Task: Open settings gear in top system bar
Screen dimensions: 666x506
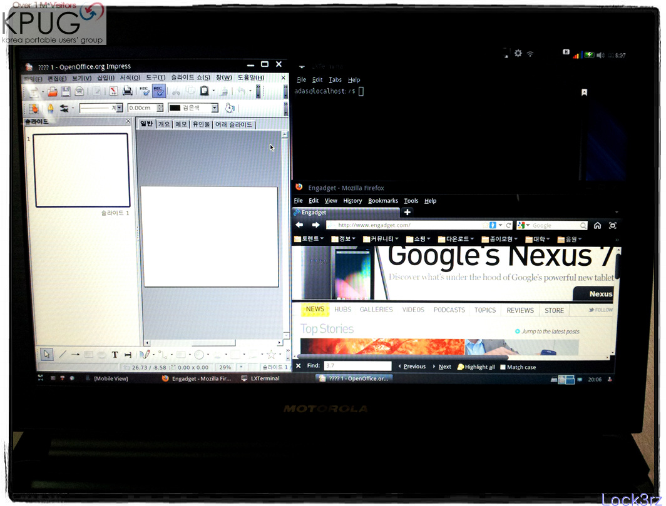Action: (518, 54)
